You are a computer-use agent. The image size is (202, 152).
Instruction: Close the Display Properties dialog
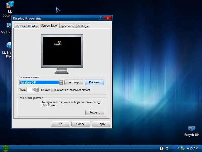click(x=108, y=18)
